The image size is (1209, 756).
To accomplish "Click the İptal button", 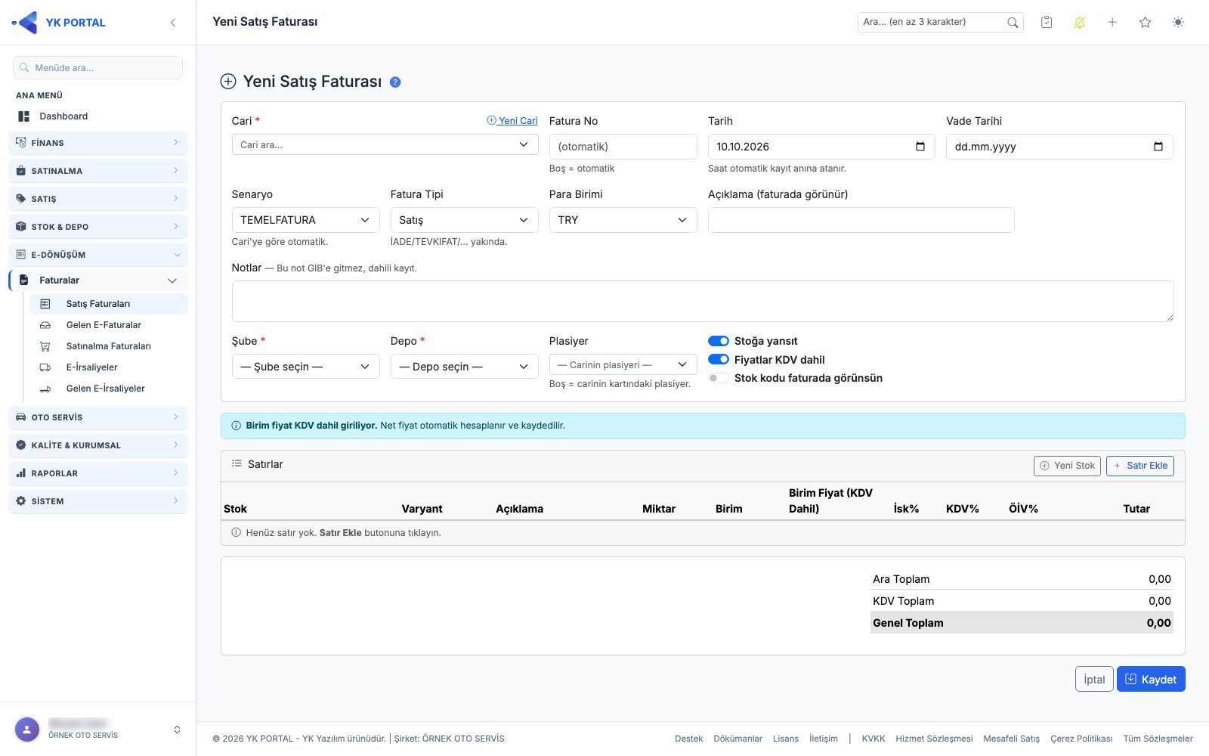I will 1094,679.
